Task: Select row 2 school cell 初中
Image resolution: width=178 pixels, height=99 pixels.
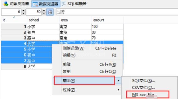Action: point(43,32)
